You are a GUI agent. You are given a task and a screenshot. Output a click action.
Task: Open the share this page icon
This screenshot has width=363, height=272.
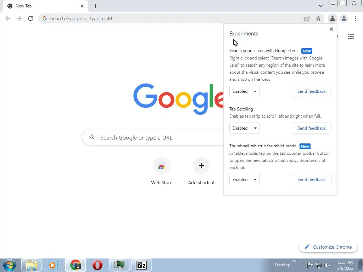tap(307, 18)
